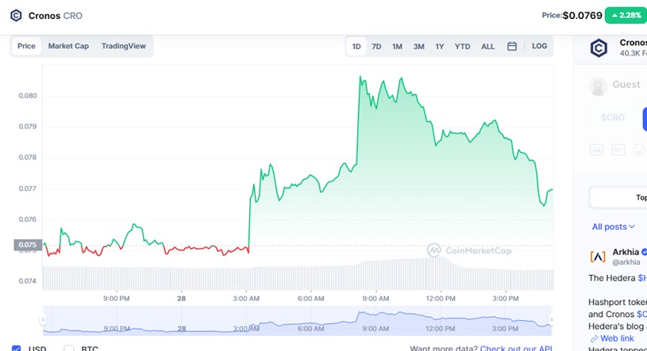
Task: Toggle LOG scale on chart
Action: point(539,46)
